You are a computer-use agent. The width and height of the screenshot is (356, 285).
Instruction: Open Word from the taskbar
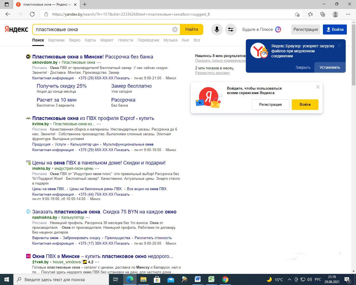pyautogui.click(x=198, y=279)
